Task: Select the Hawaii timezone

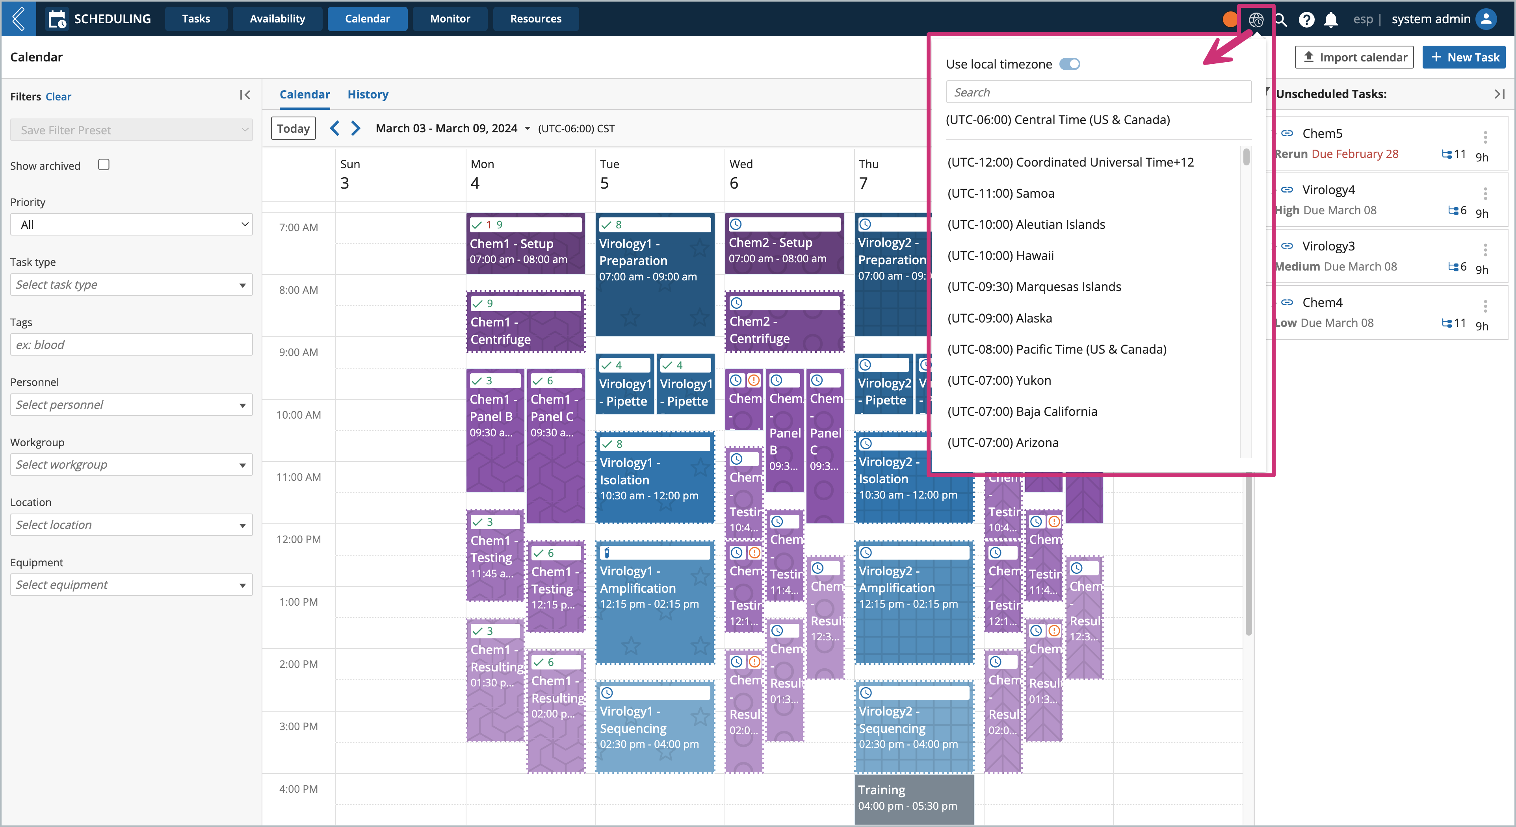Action: pyautogui.click(x=1000, y=256)
